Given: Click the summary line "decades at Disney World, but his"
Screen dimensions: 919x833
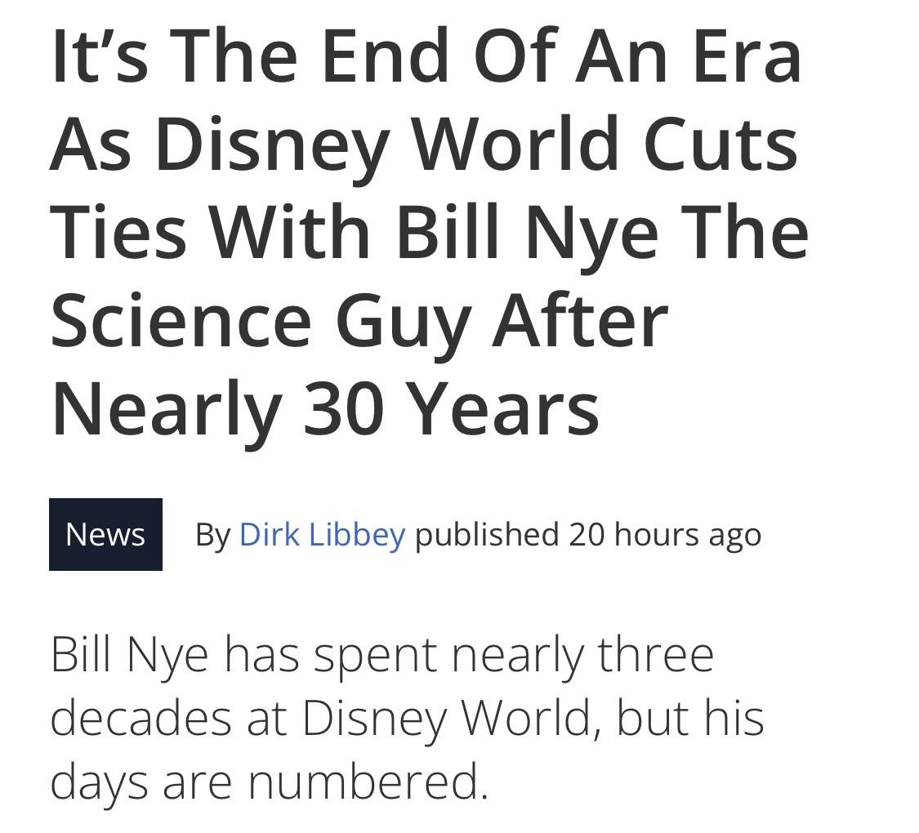Looking at the screenshot, I should [x=408, y=719].
